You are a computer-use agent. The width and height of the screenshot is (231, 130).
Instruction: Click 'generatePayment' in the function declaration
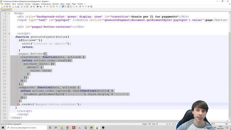point(43,37)
